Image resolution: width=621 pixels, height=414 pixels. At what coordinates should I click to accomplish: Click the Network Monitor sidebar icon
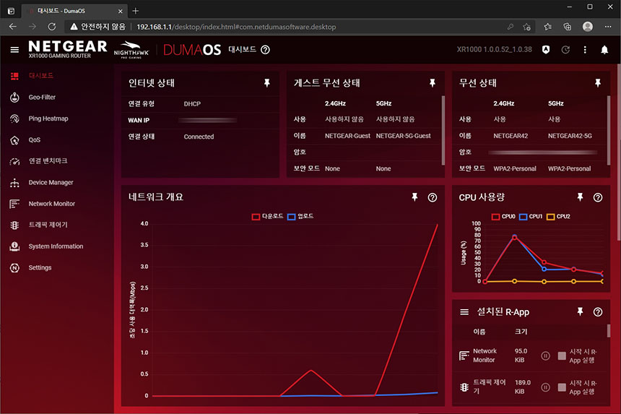(14, 204)
